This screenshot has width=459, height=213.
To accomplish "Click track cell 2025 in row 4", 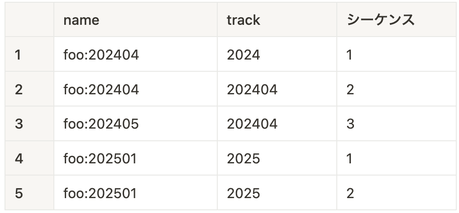I will coord(277,158).
